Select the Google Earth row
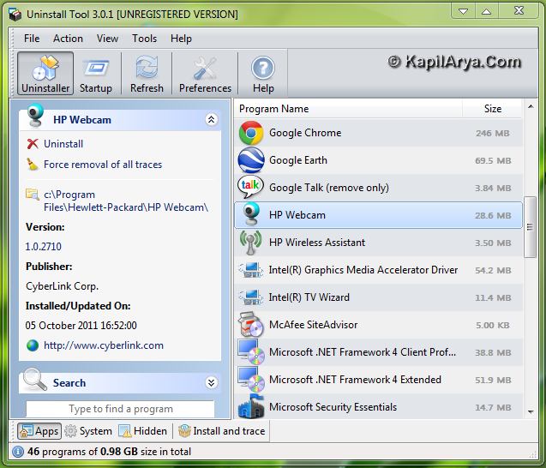This screenshot has width=546, height=468. point(379,160)
